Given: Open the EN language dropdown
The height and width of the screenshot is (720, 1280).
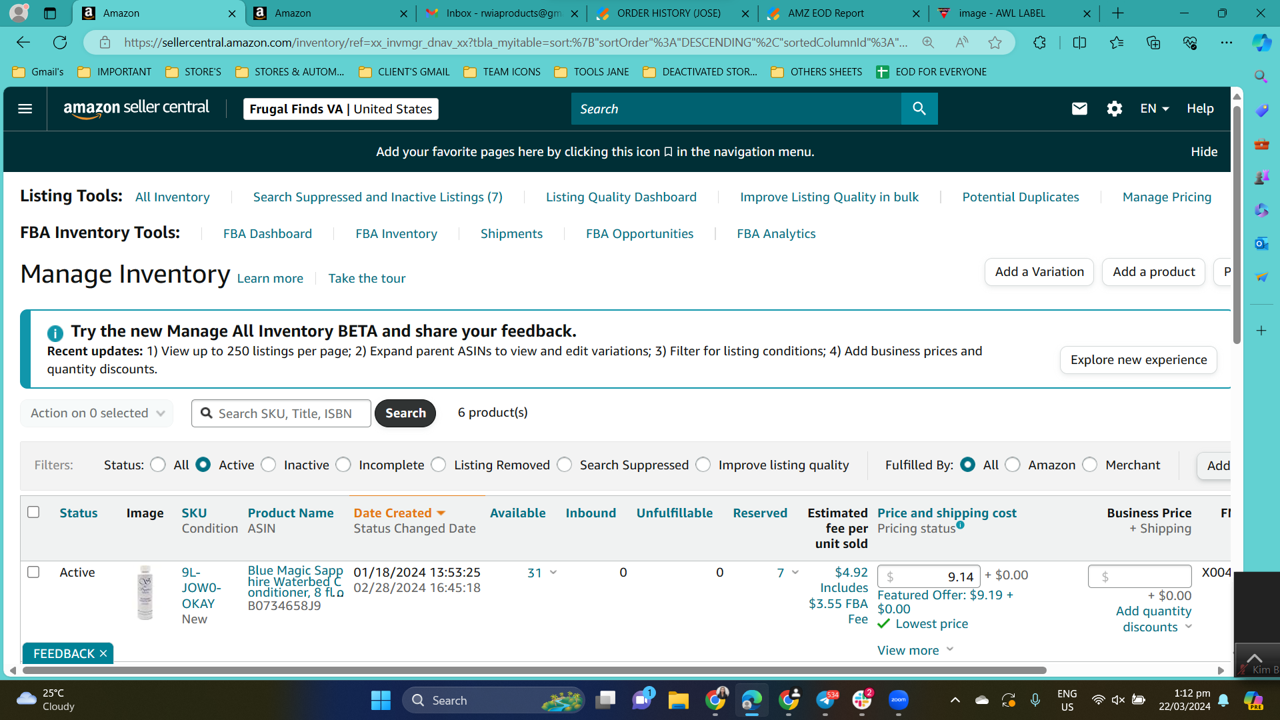Looking at the screenshot, I should coord(1155,109).
